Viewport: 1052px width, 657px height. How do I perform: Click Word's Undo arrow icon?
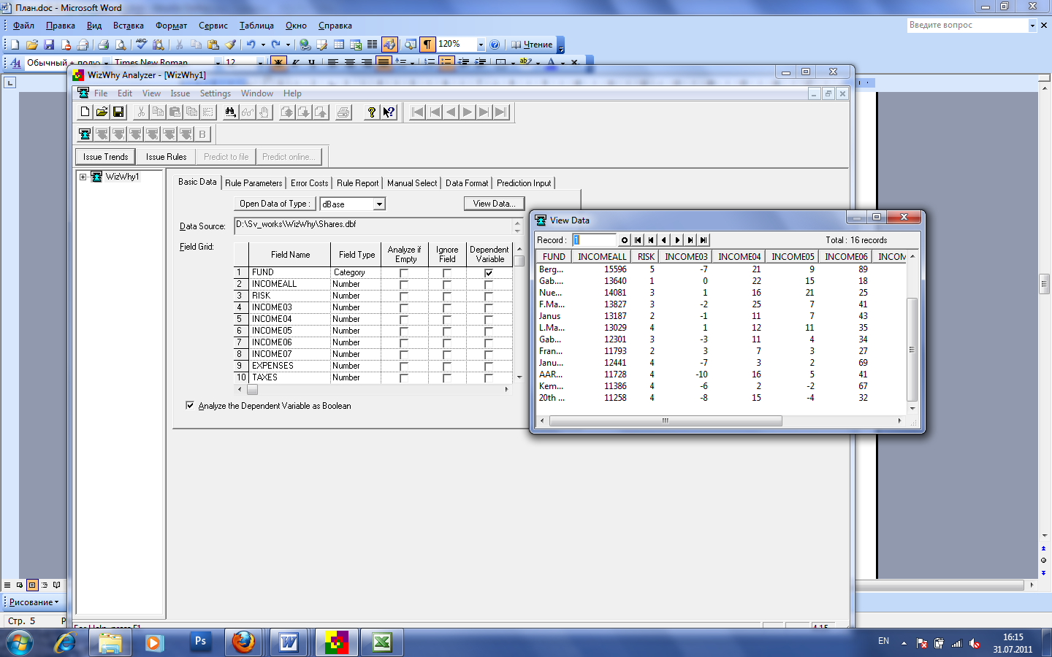point(251,45)
